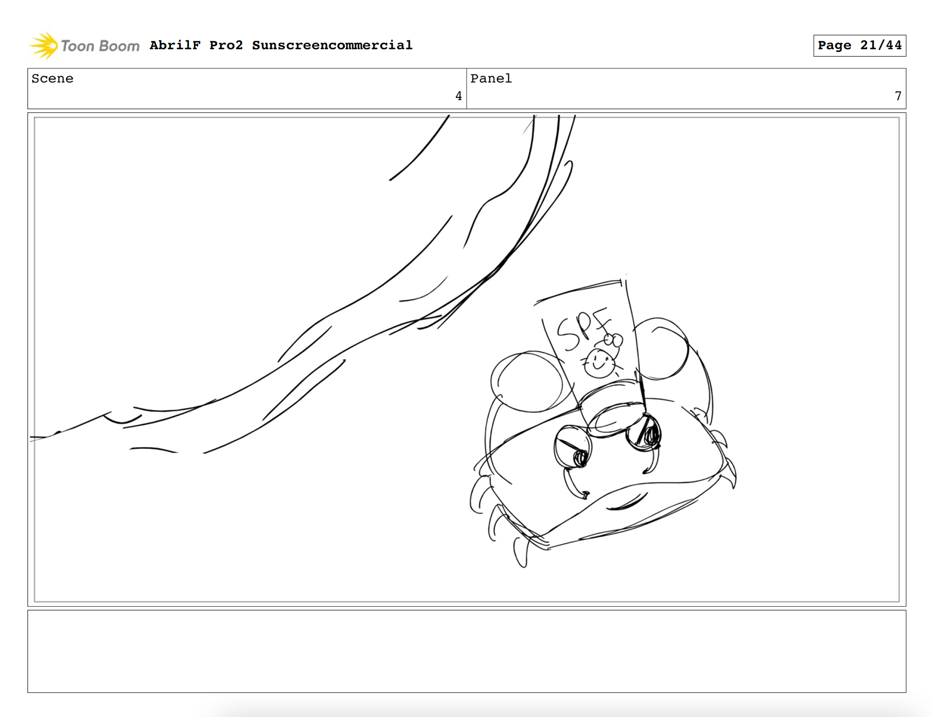Image resolution: width=933 pixels, height=717 pixels.
Task: Click the Scene label in header
Action: point(52,79)
